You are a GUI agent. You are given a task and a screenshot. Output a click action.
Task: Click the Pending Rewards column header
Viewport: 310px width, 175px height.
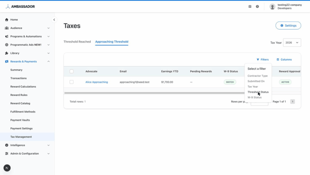(201, 71)
